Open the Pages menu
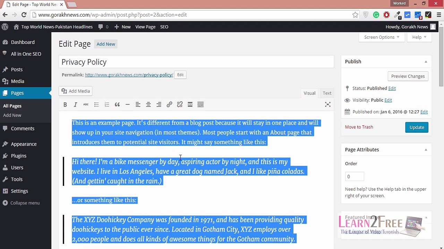 pyautogui.click(x=26, y=93)
